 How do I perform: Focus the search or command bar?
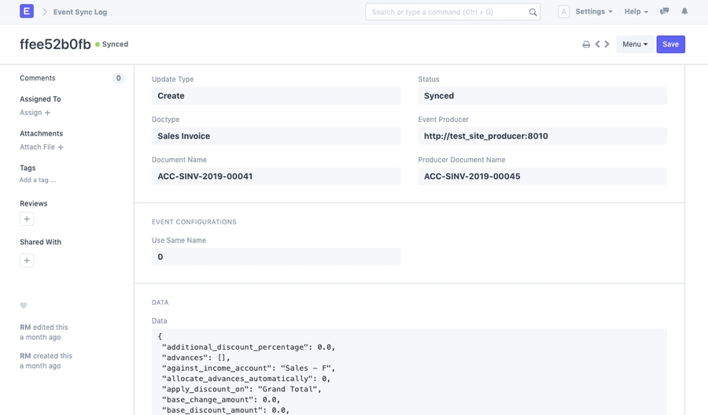point(446,13)
